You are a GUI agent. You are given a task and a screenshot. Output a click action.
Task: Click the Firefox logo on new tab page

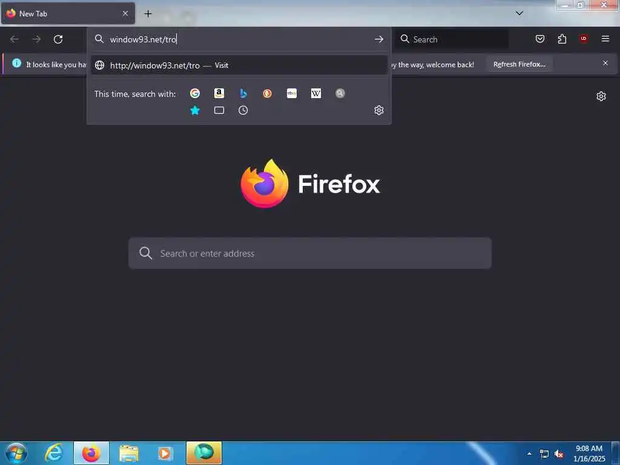click(x=264, y=183)
